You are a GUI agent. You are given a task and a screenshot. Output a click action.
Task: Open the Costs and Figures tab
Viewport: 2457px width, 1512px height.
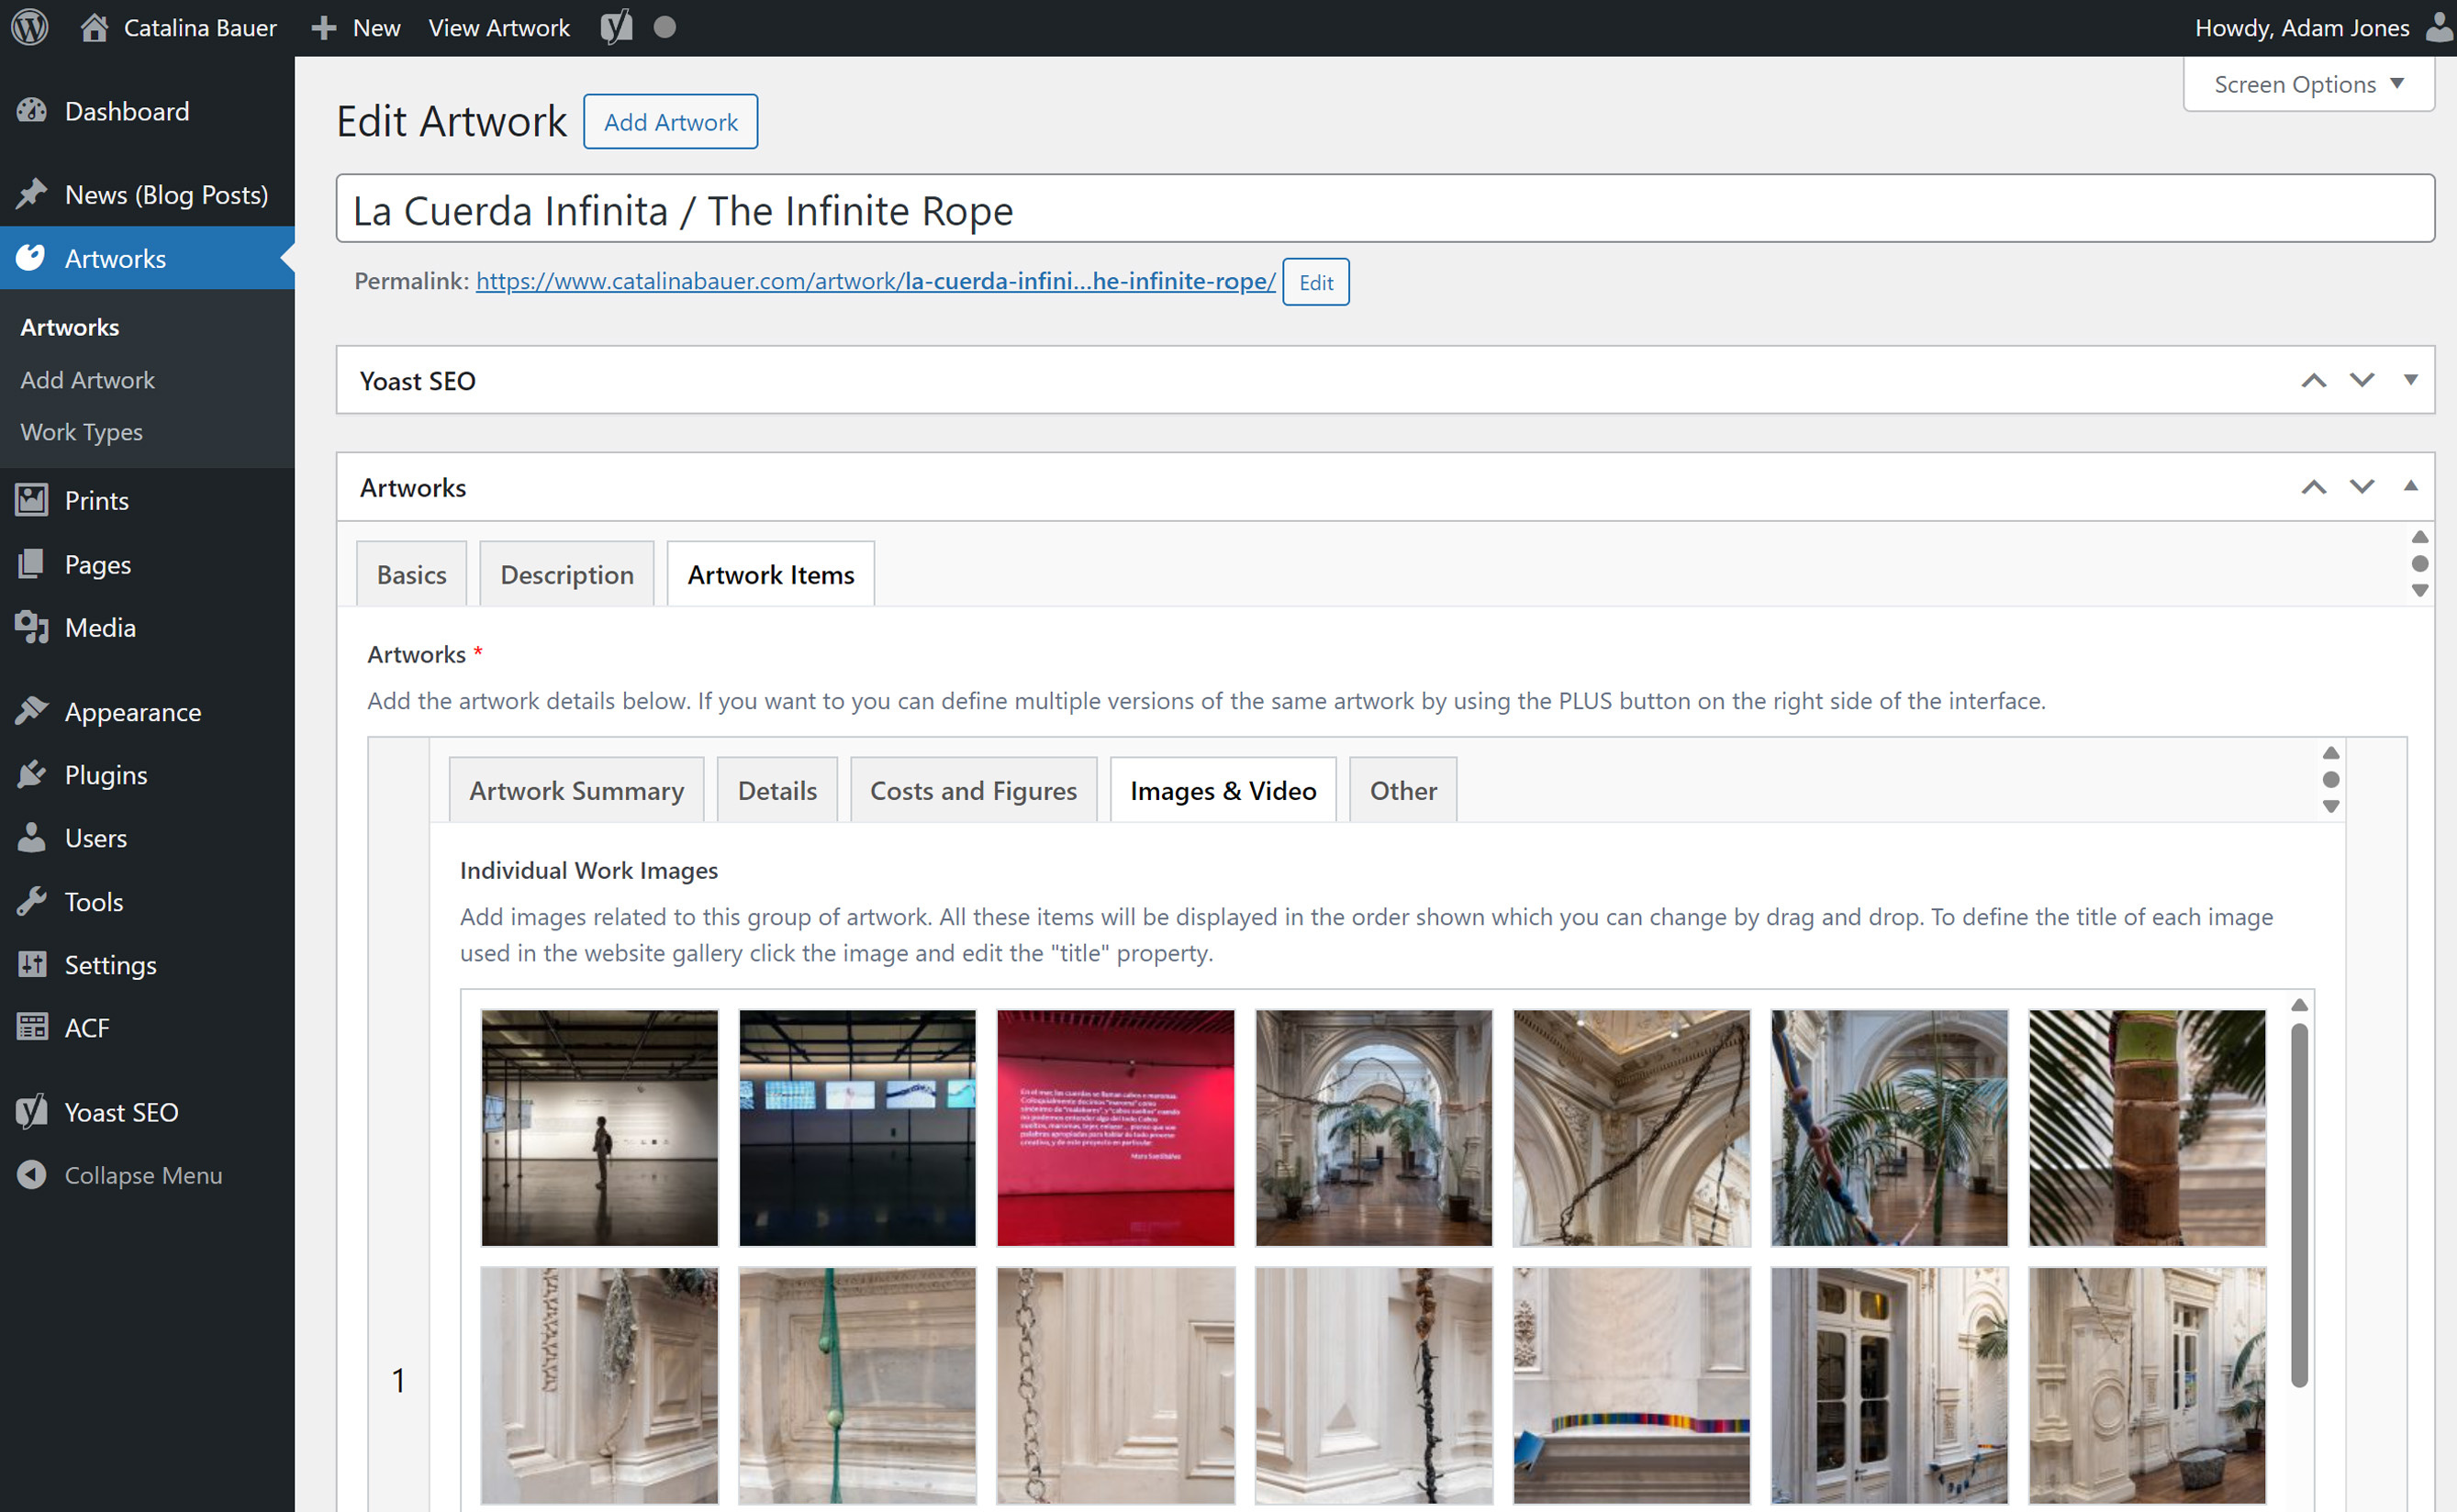(974, 790)
